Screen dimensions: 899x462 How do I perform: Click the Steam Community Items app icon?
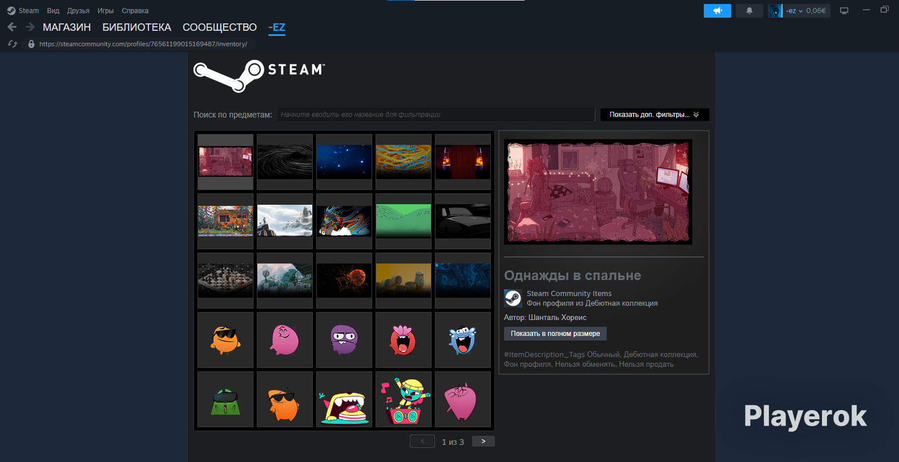(x=513, y=298)
